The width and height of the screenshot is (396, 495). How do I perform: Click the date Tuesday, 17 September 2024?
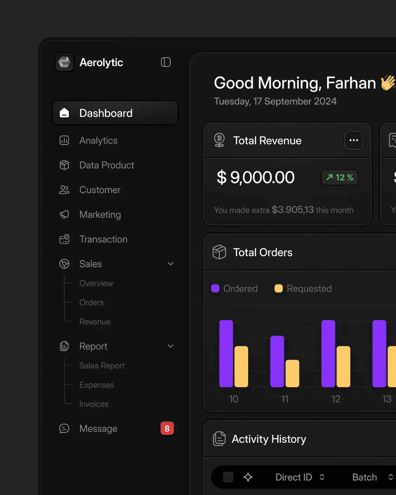[275, 101]
